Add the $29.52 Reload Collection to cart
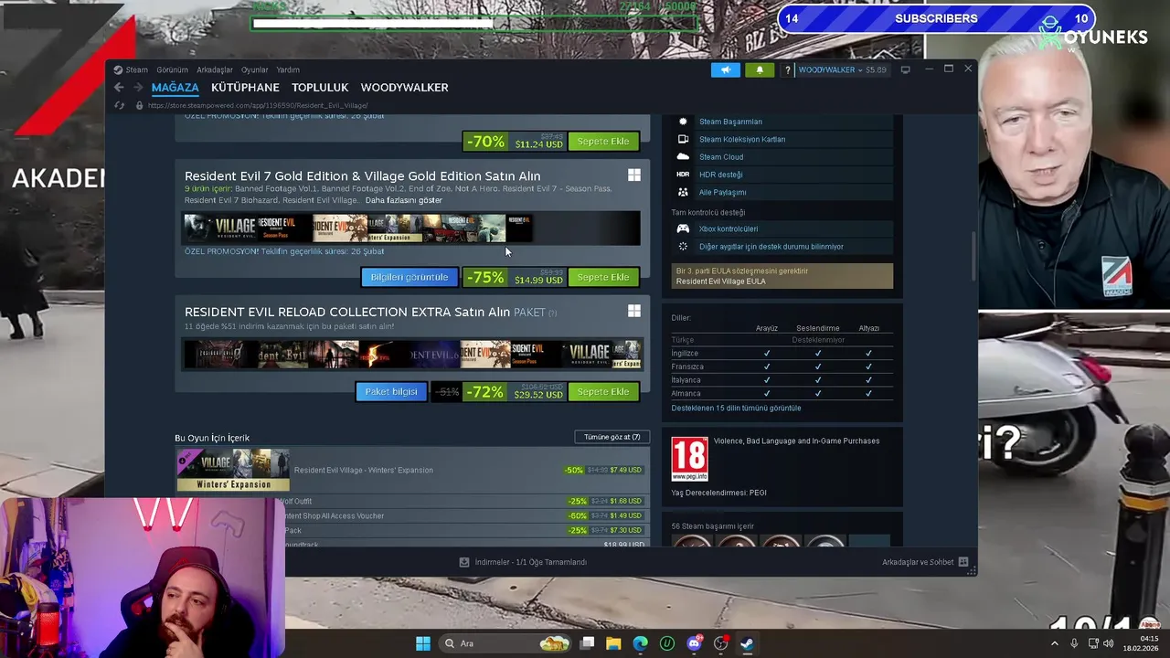This screenshot has height=658, width=1170. [x=603, y=391]
